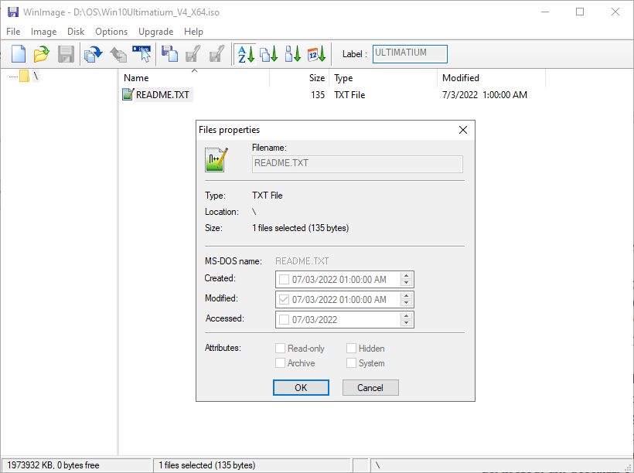Click the notepad icon in Files properties
Image resolution: width=634 pixels, height=473 pixels.
pyautogui.click(x=216, y=160)
